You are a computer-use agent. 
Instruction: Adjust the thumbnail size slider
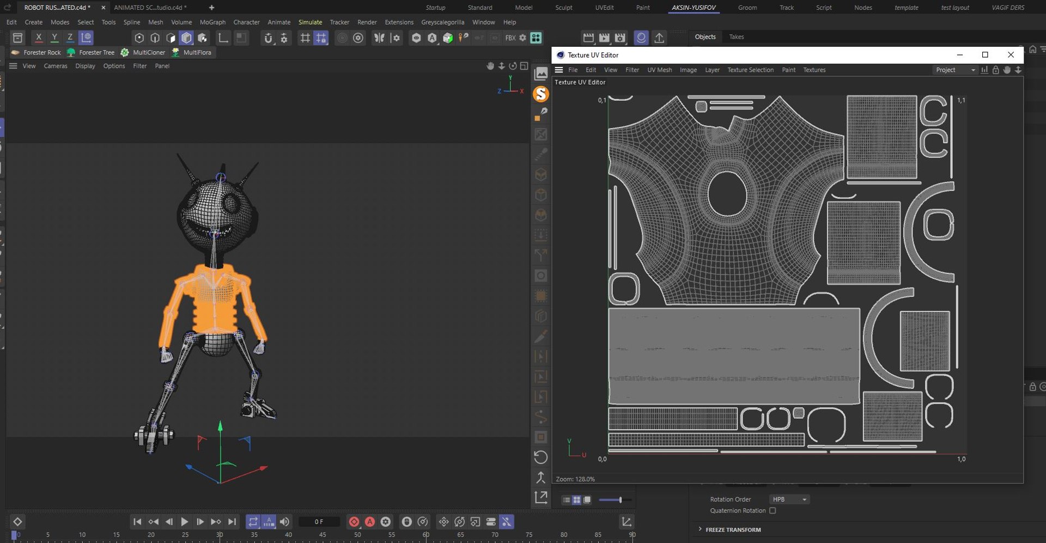click(616, 499)
